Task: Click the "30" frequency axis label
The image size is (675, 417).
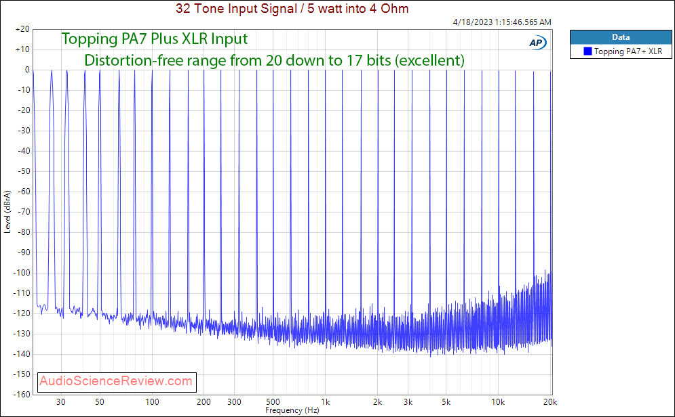Action: pos(61,402)
